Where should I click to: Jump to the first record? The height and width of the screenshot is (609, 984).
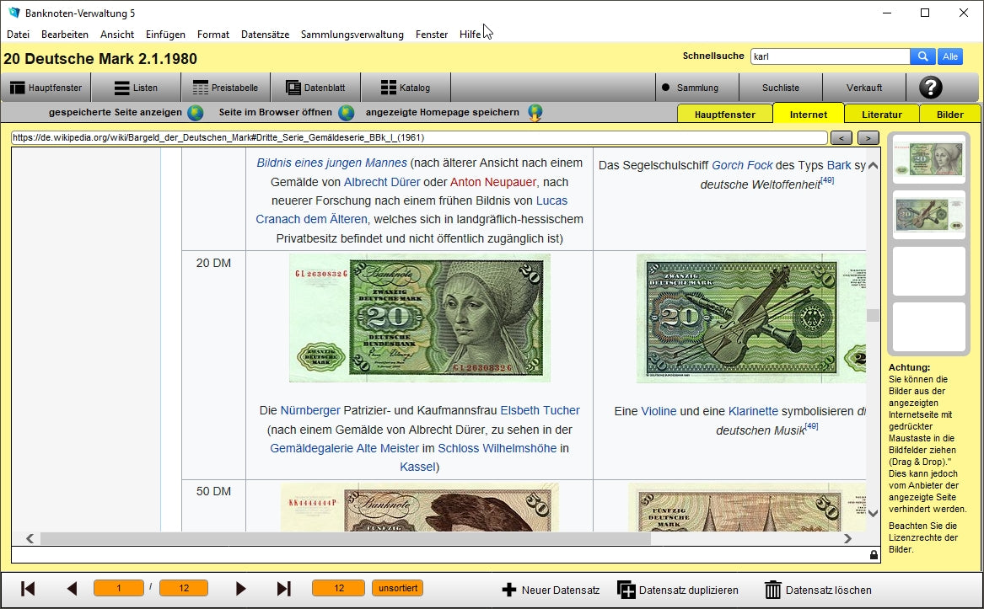pos(28,589)
